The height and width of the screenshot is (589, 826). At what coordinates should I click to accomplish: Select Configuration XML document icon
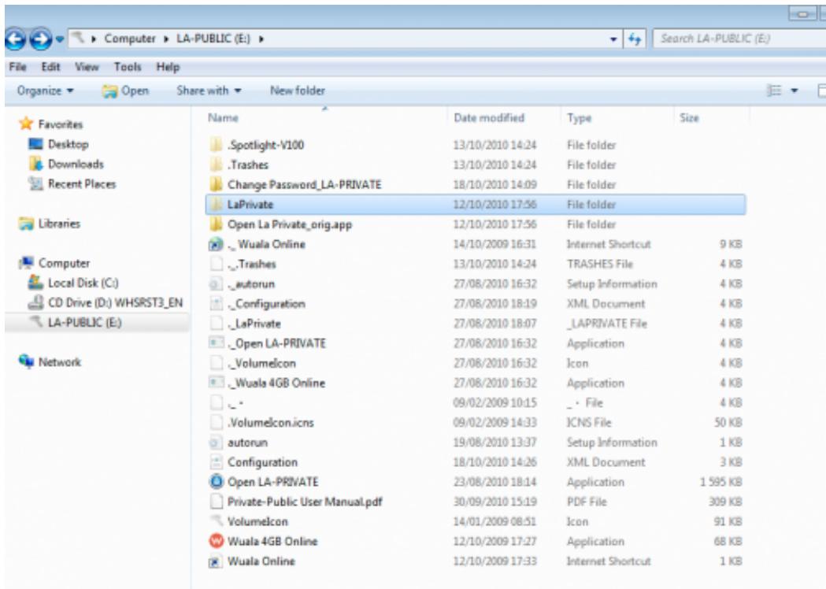coord(216,462)
